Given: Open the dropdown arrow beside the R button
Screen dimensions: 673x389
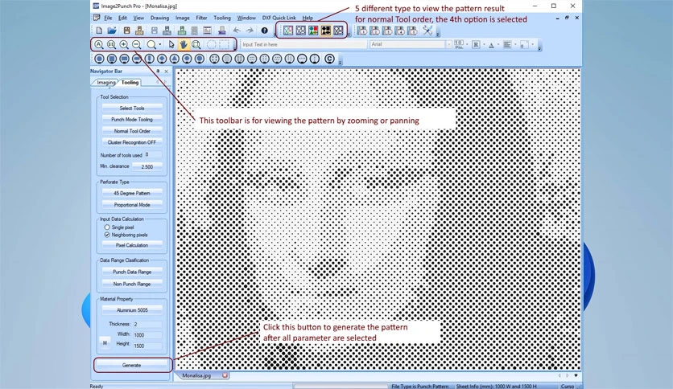Looking at the screenshot, I should coord(484,44).
